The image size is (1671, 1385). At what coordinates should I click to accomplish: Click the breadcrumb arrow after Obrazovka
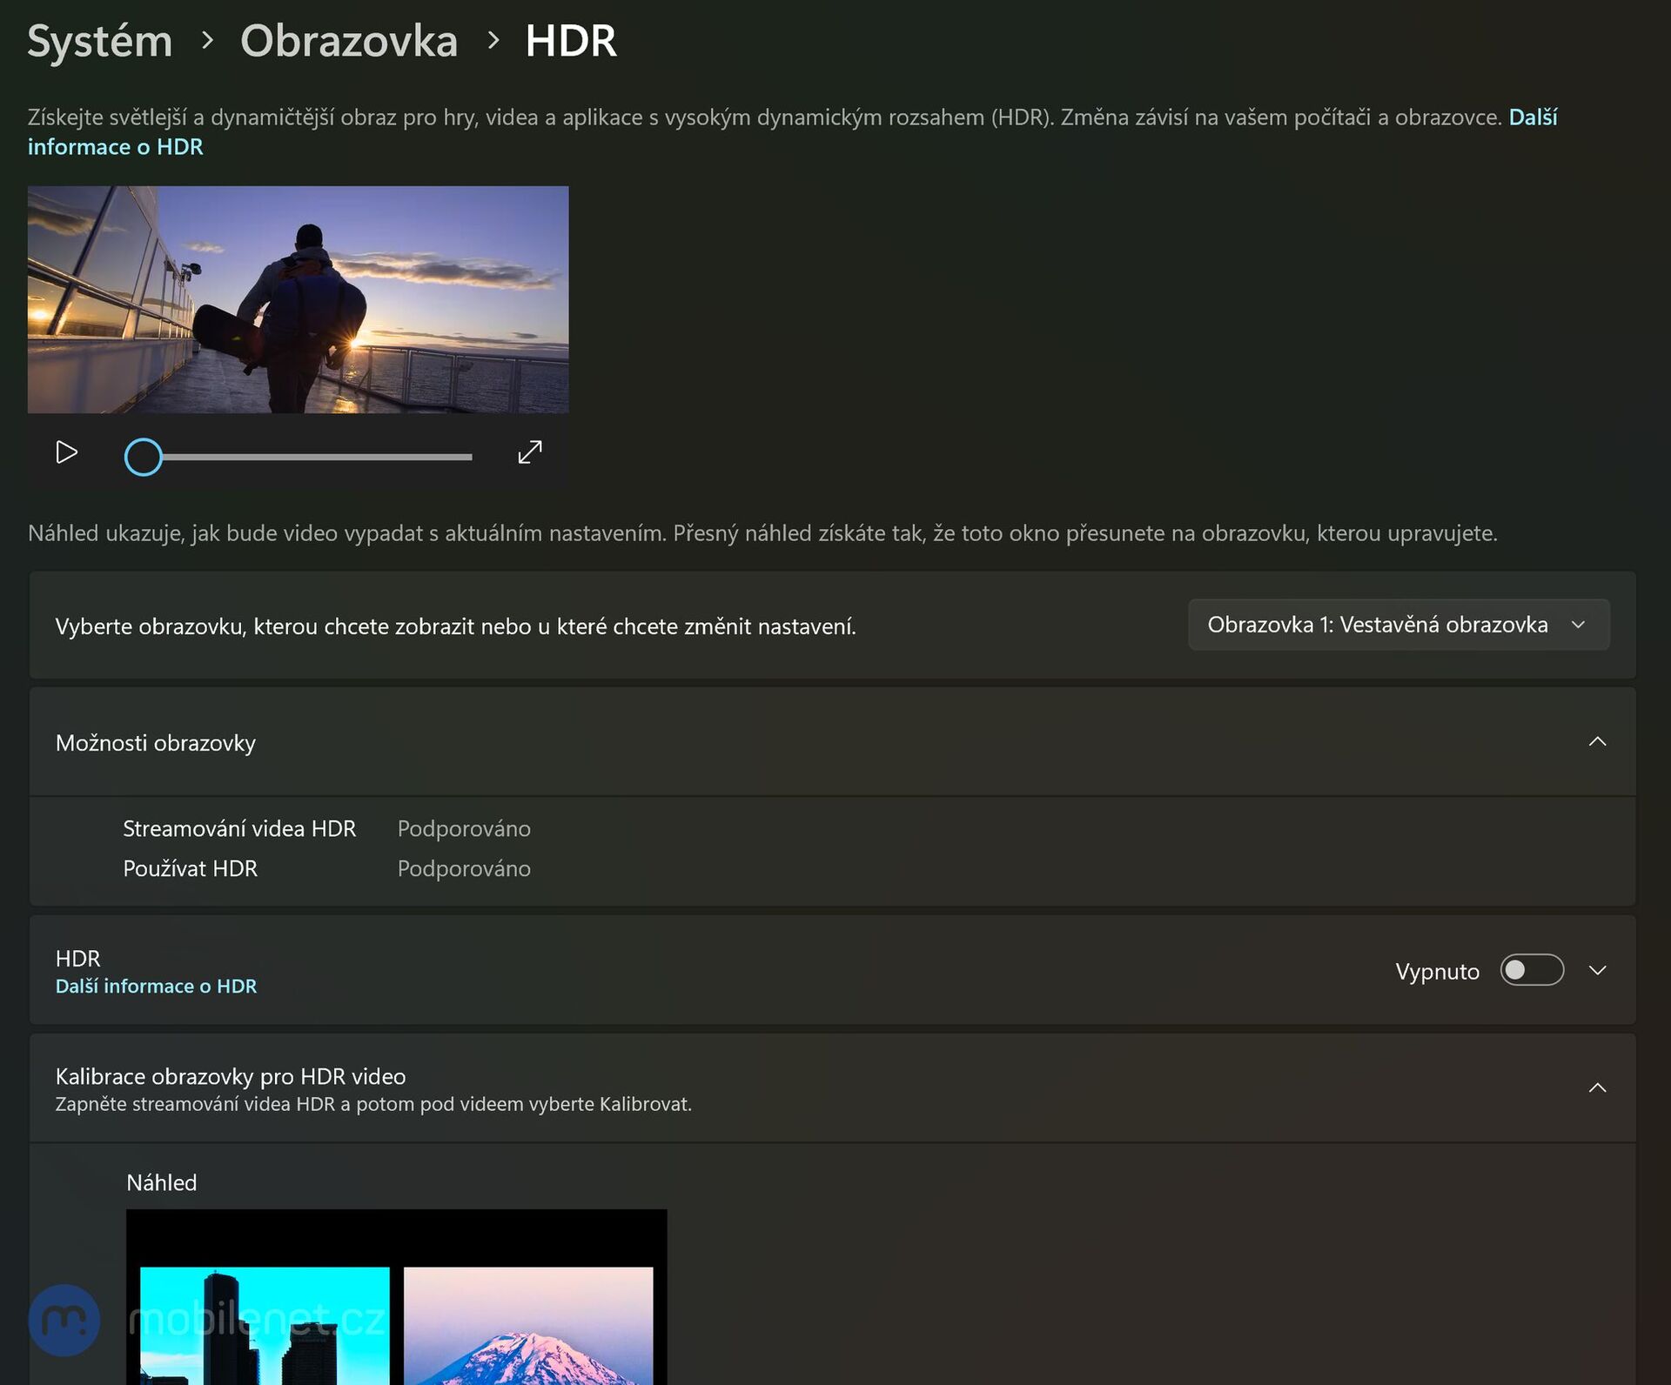pos(493,40)
